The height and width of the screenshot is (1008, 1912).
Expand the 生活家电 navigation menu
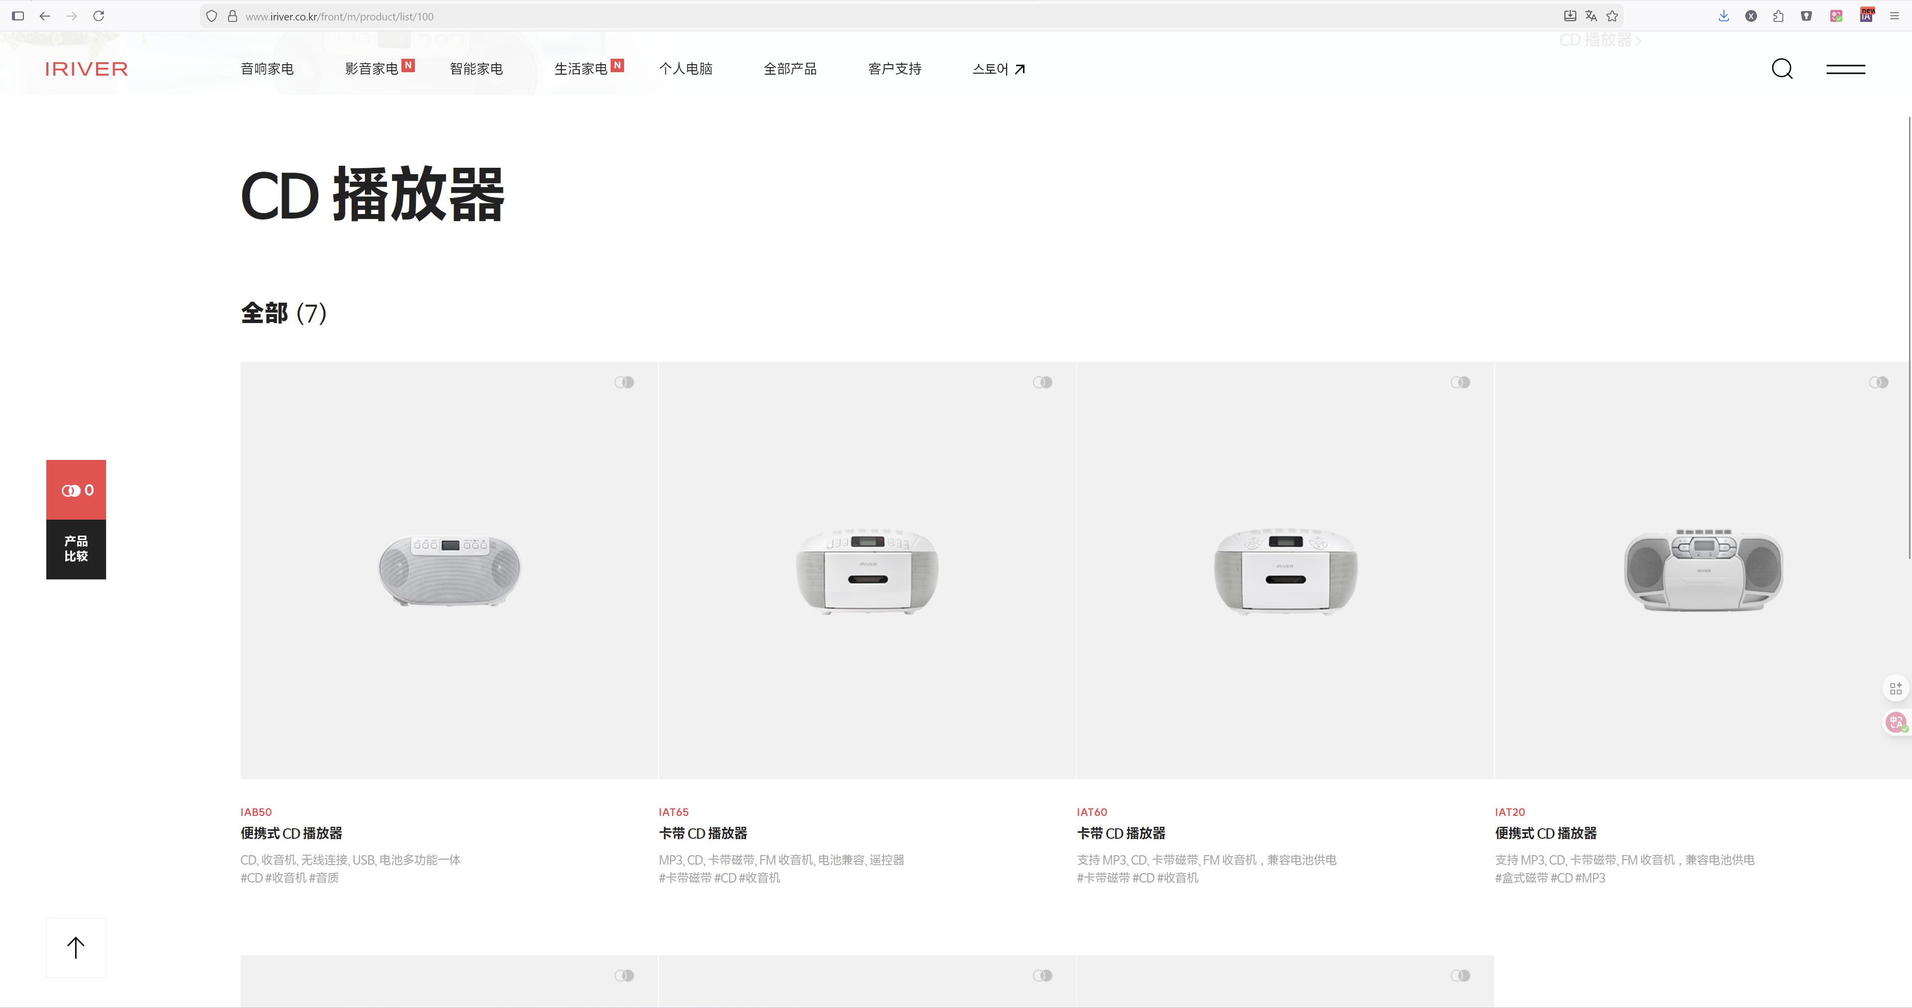581,69
